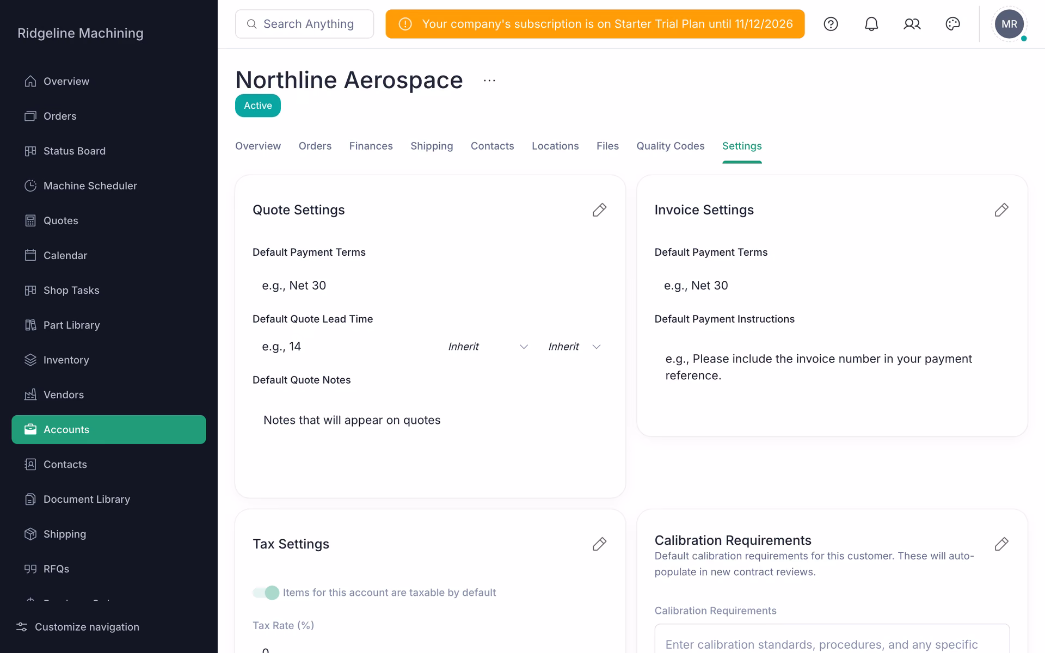
Task: Switch to the Finances tab
Action: point(371,146)
